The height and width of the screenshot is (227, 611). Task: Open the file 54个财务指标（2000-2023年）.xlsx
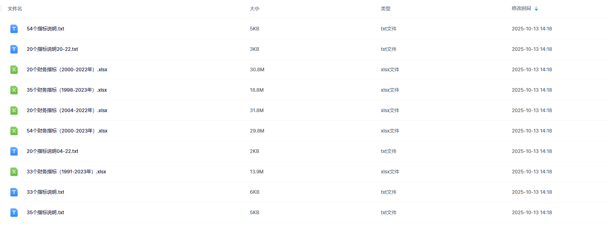coord(67,131)
